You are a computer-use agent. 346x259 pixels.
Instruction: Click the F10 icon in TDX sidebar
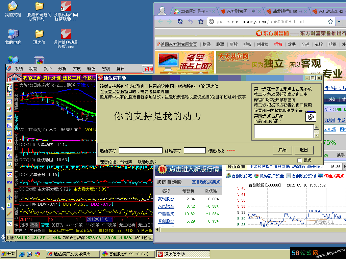tap(9, 125)
